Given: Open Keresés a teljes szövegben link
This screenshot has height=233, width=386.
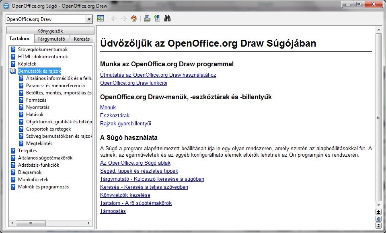Looking at the screenshot, I should coord(144,187).
